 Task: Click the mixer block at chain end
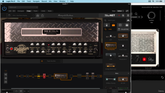coord(98,76)
